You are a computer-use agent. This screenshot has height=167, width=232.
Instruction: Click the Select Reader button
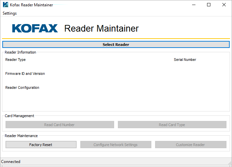[116, 45]
